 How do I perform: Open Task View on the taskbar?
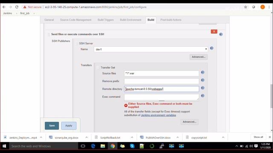coord(83,146)
